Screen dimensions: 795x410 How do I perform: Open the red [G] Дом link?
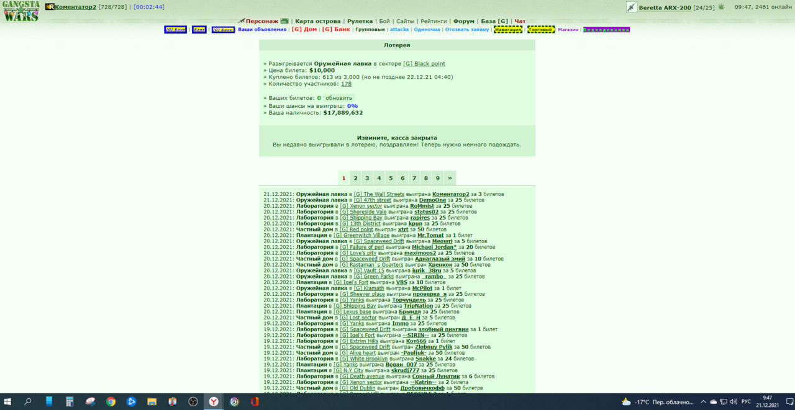coord(304,29)
